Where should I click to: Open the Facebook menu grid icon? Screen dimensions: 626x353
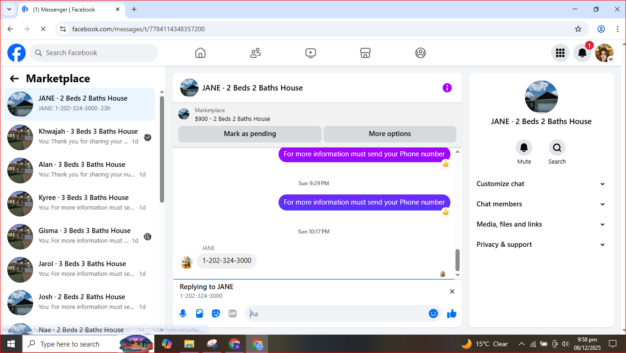tap(560, 53)
